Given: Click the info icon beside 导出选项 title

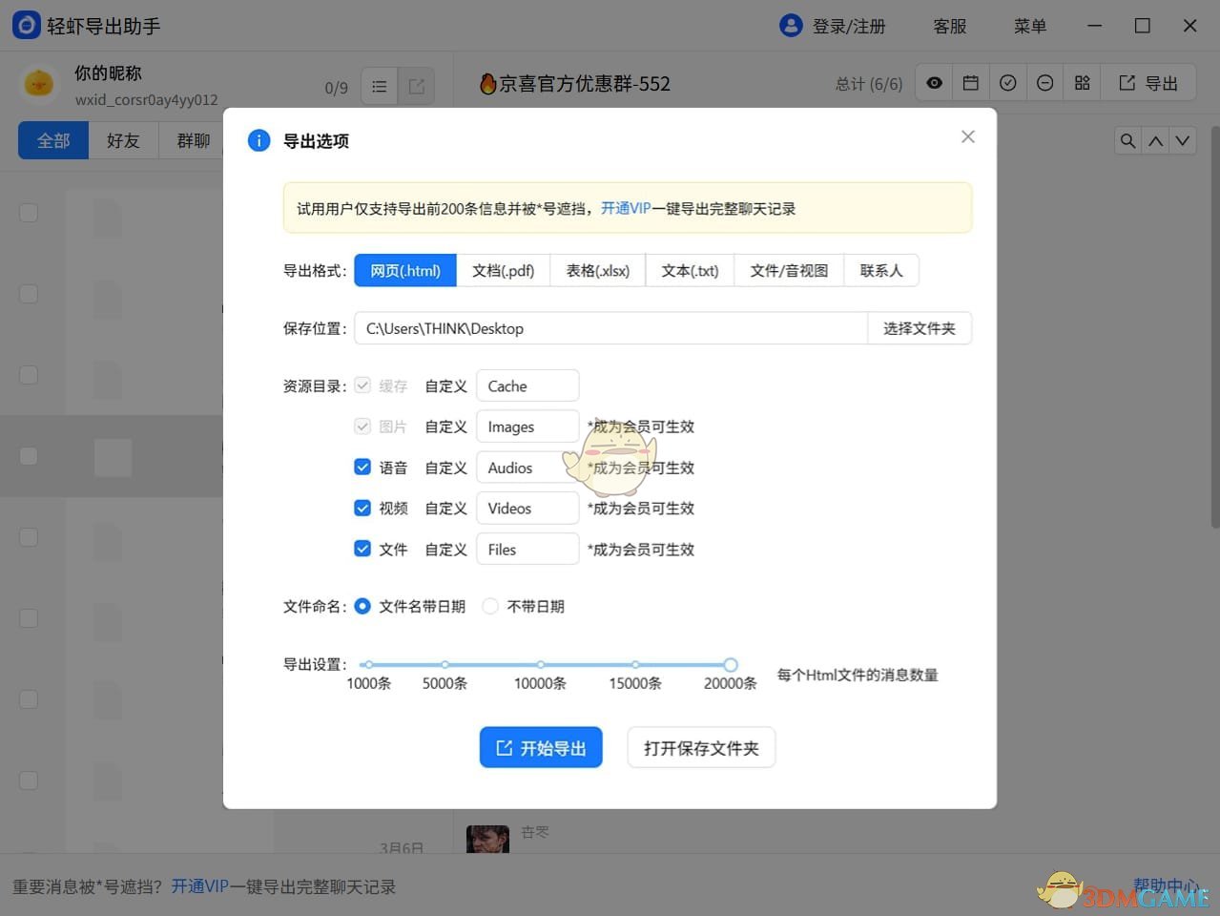Looking at the screenshot, I should click(x=258, y=140).
